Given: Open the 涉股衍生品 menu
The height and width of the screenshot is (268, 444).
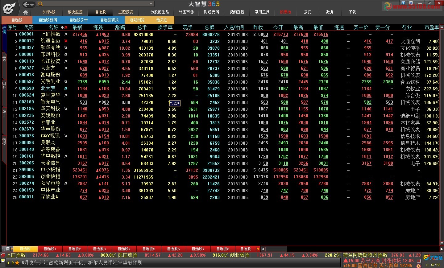Looking at the screenshot, I should point(160,12).
